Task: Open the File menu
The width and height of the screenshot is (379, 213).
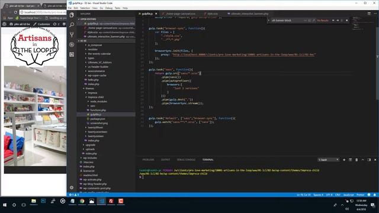Action: pyautogui.click(x=70, y=8)
